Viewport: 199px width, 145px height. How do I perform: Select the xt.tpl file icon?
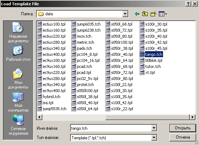(142, 72)
